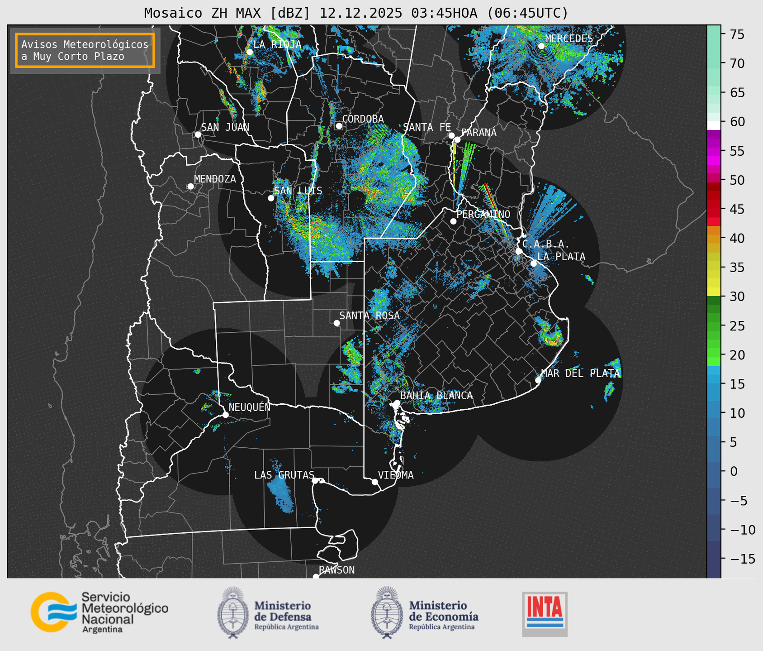
Task: Click the 0 label on the dBZ scale
Action: 734,471
